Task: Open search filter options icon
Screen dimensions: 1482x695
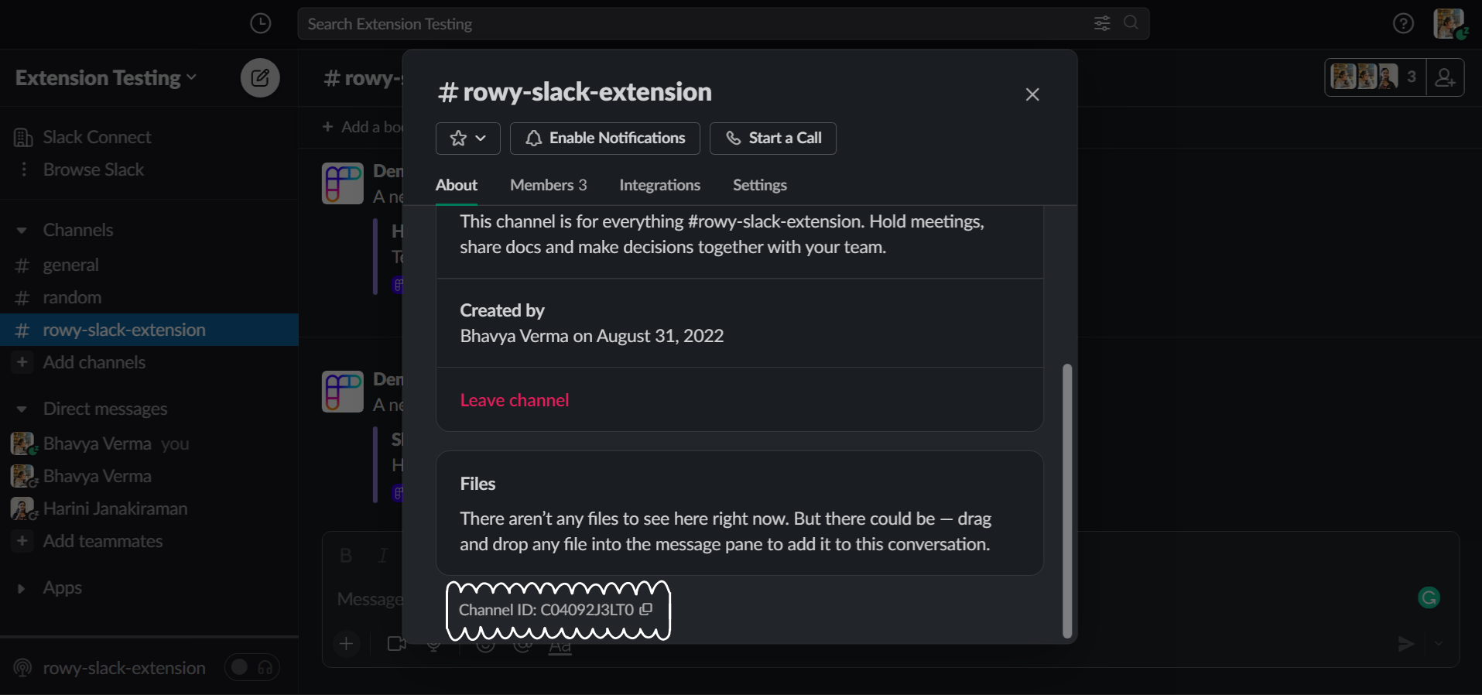Action: [x=1102, y=23]
